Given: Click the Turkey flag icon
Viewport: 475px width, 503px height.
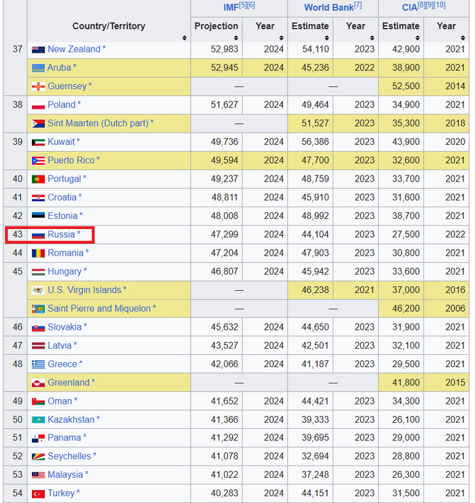Looking at the screenshot, I should (x=38, y=493).
